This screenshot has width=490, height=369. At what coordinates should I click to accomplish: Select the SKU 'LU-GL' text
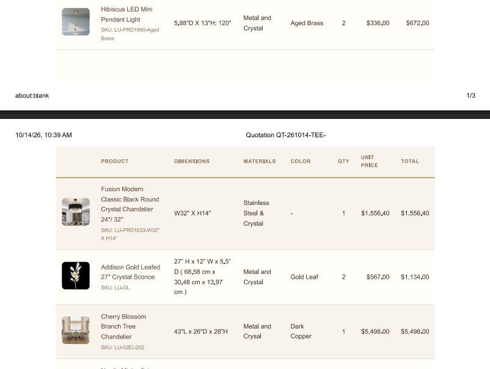coord(115,288)
